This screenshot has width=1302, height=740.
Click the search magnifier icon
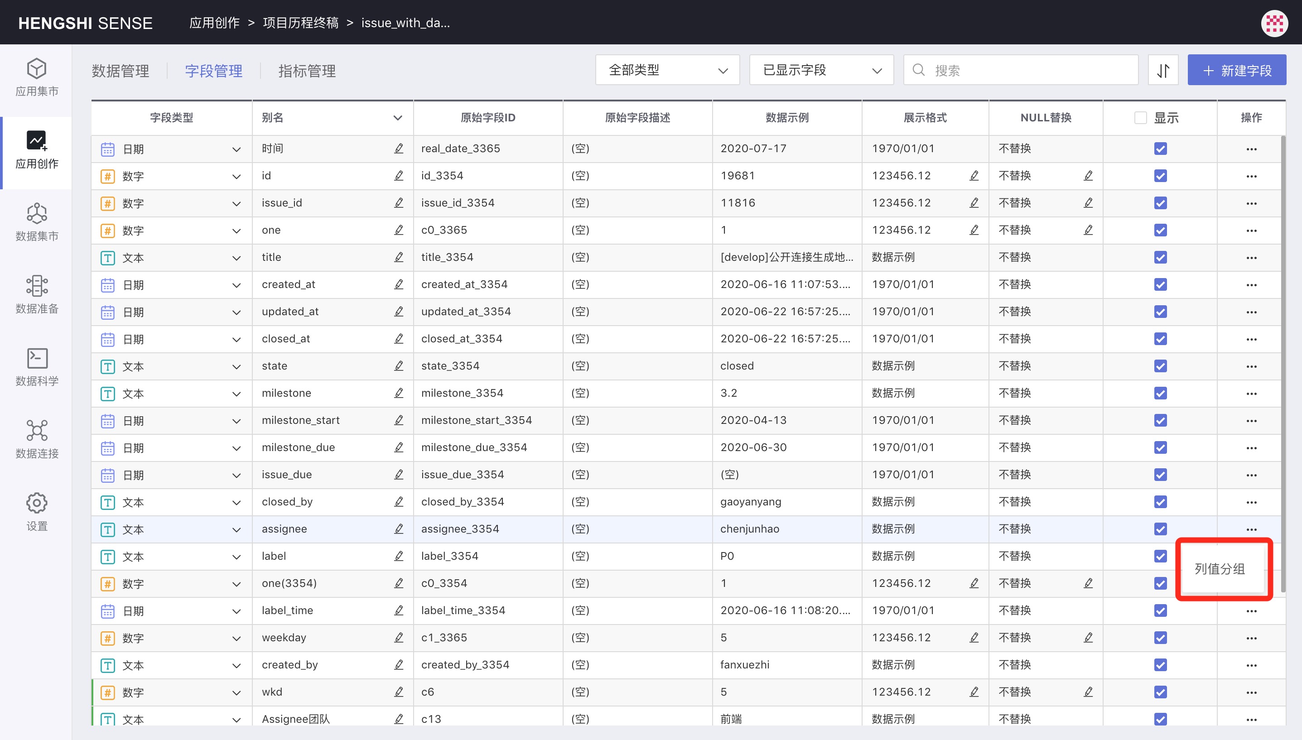point(918,70)
